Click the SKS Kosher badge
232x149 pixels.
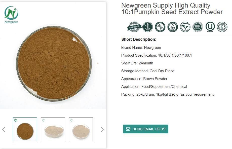click(222, 27)
